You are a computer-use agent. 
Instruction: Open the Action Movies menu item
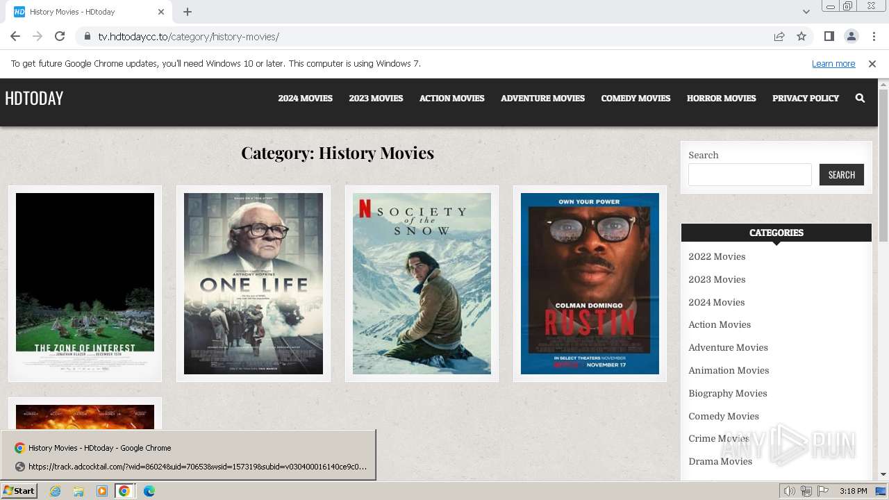click(x=451, y=98)
